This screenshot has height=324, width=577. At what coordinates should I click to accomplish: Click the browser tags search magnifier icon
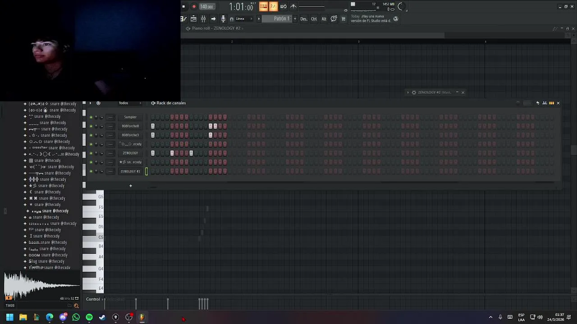click(76, 306)
